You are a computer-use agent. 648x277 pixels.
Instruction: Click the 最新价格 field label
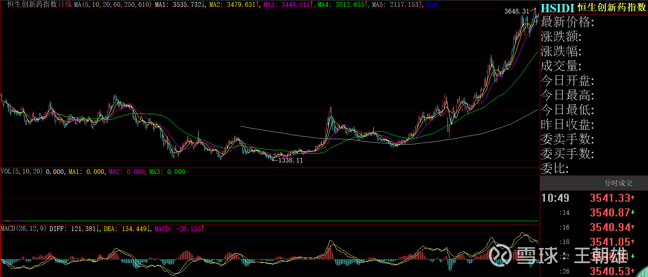(568, 22)
